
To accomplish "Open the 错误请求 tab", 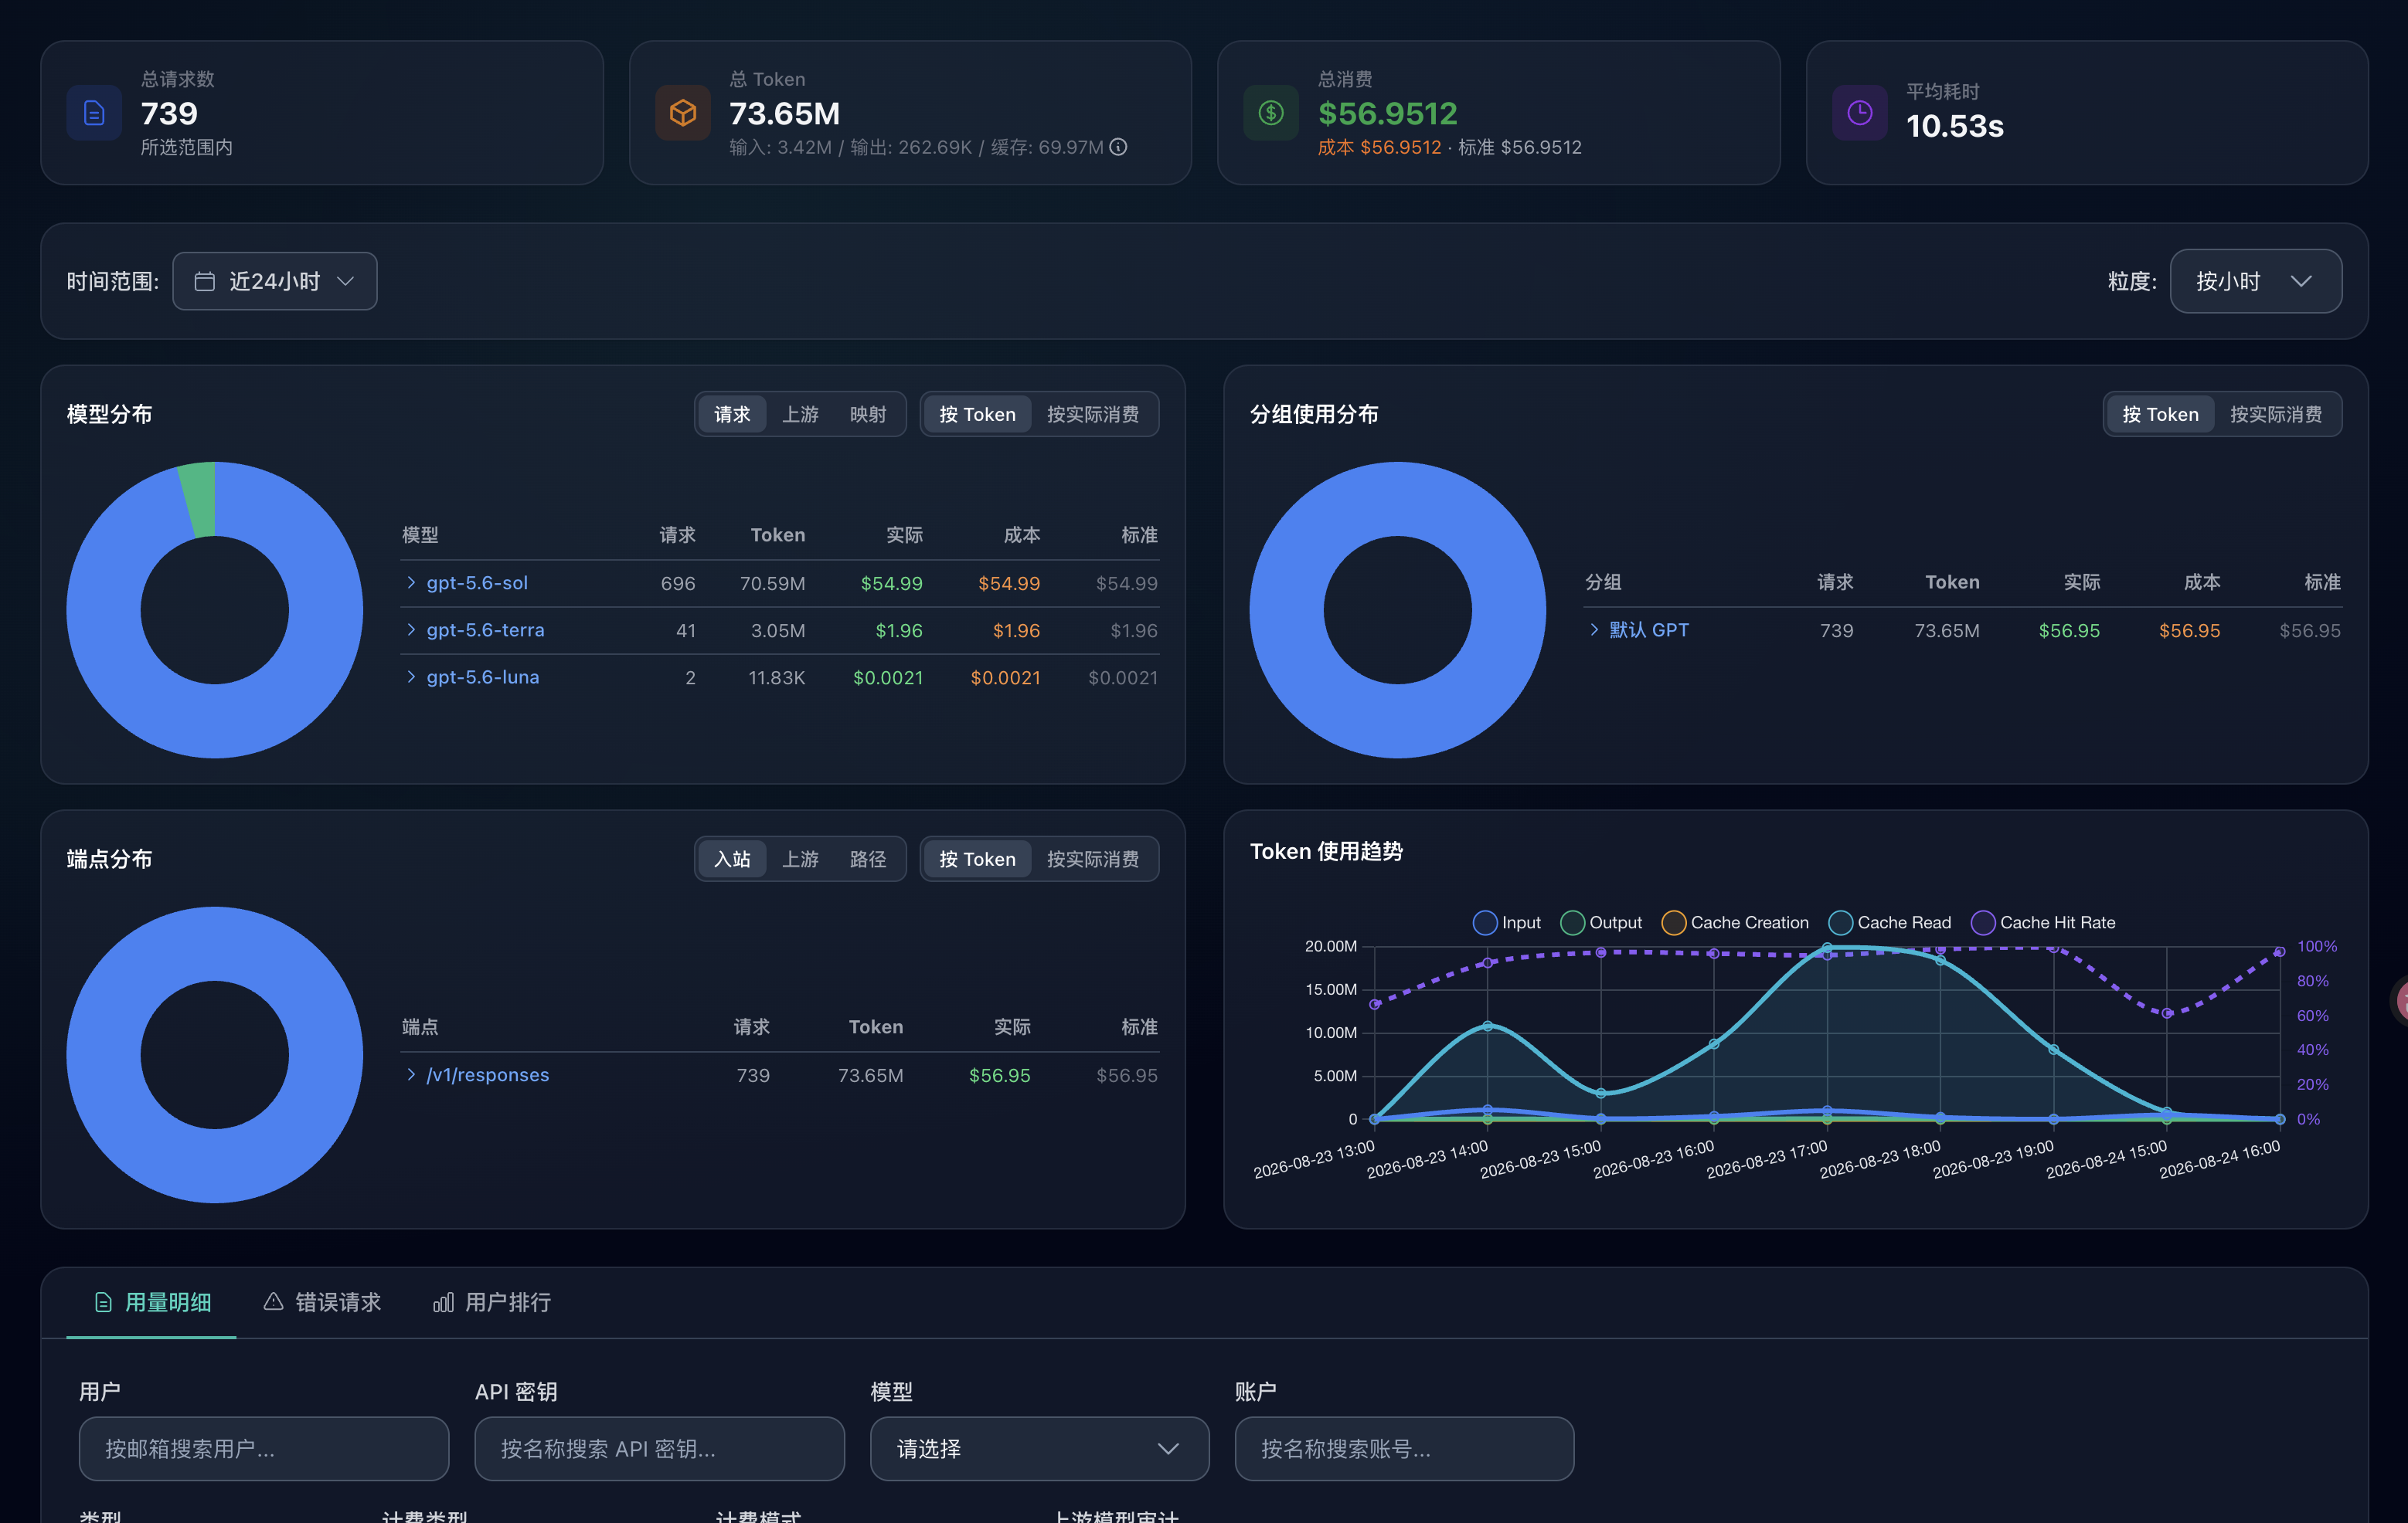I will (322, 1302).
